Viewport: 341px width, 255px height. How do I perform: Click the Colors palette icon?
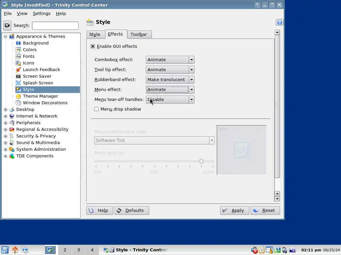pyautogui.click(x=18, y=50)
